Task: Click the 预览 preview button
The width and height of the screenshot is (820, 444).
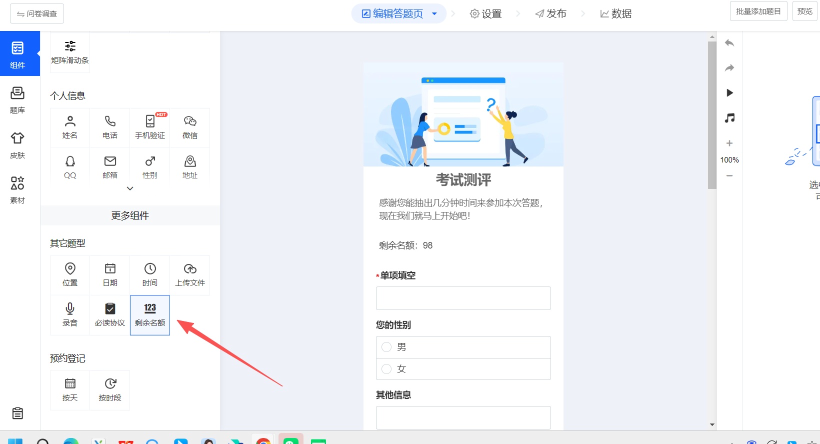Action: pyautogui.click(x=804, y=11)
